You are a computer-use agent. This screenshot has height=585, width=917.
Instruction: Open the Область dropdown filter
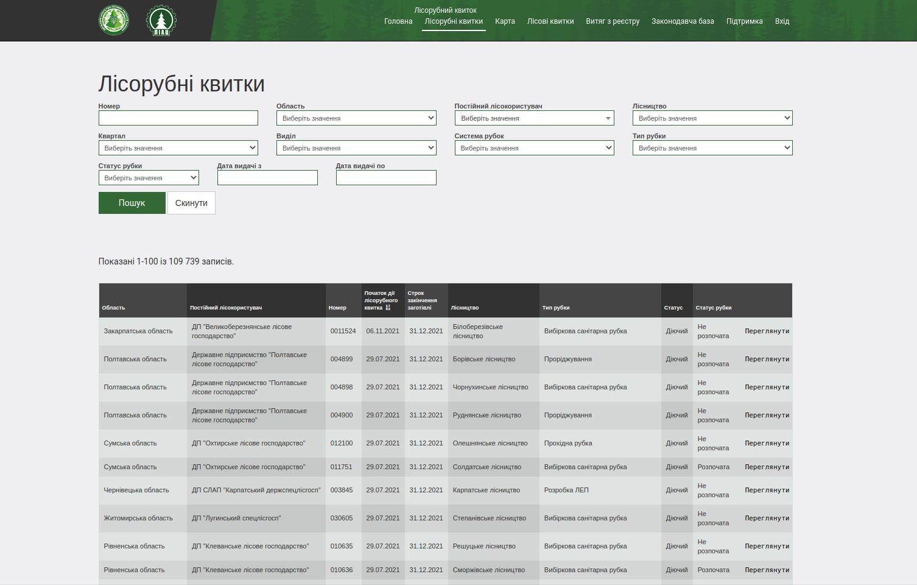pyautogui.click(x=356, y=118)
